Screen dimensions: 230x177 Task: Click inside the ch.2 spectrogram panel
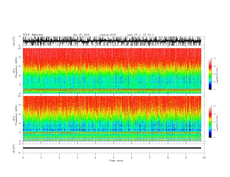(112, 119)
